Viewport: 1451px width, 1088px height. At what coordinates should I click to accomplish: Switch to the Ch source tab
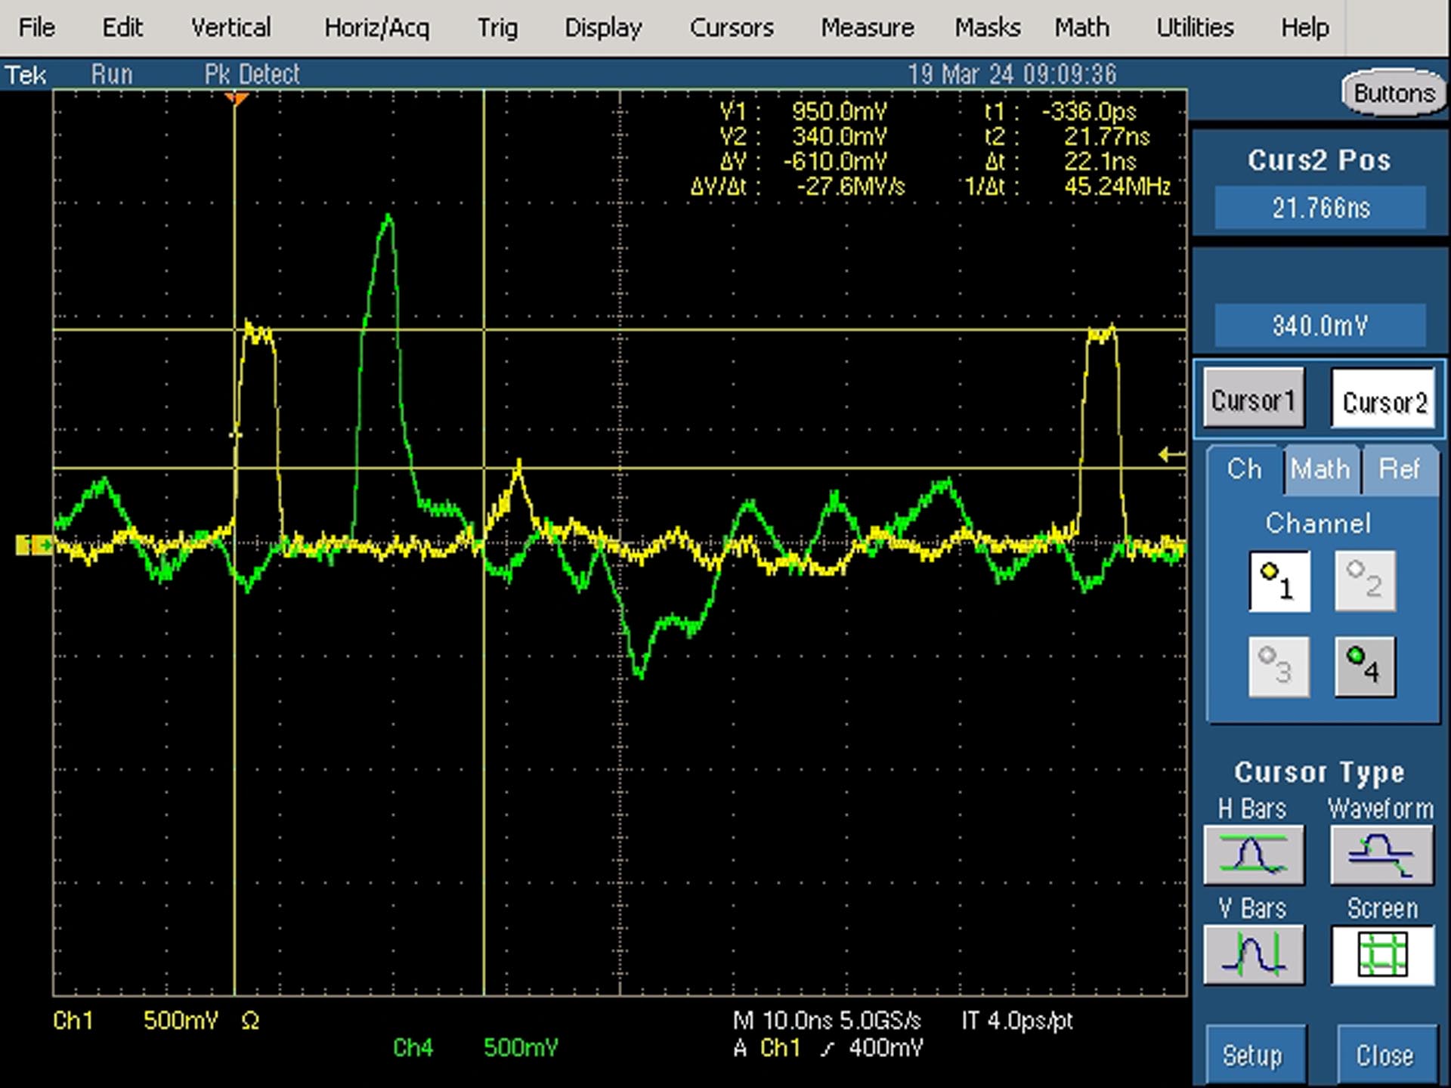(1245, 470)
